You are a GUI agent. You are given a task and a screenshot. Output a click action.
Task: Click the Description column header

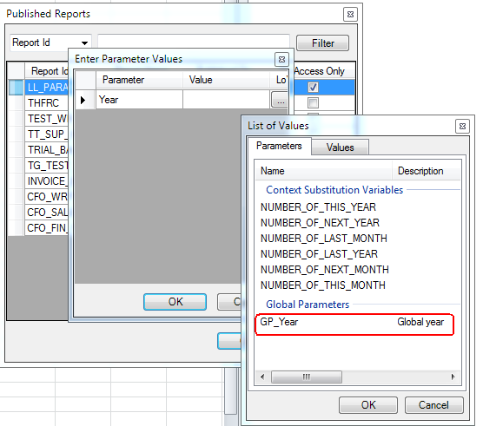[x=427, y=171]
